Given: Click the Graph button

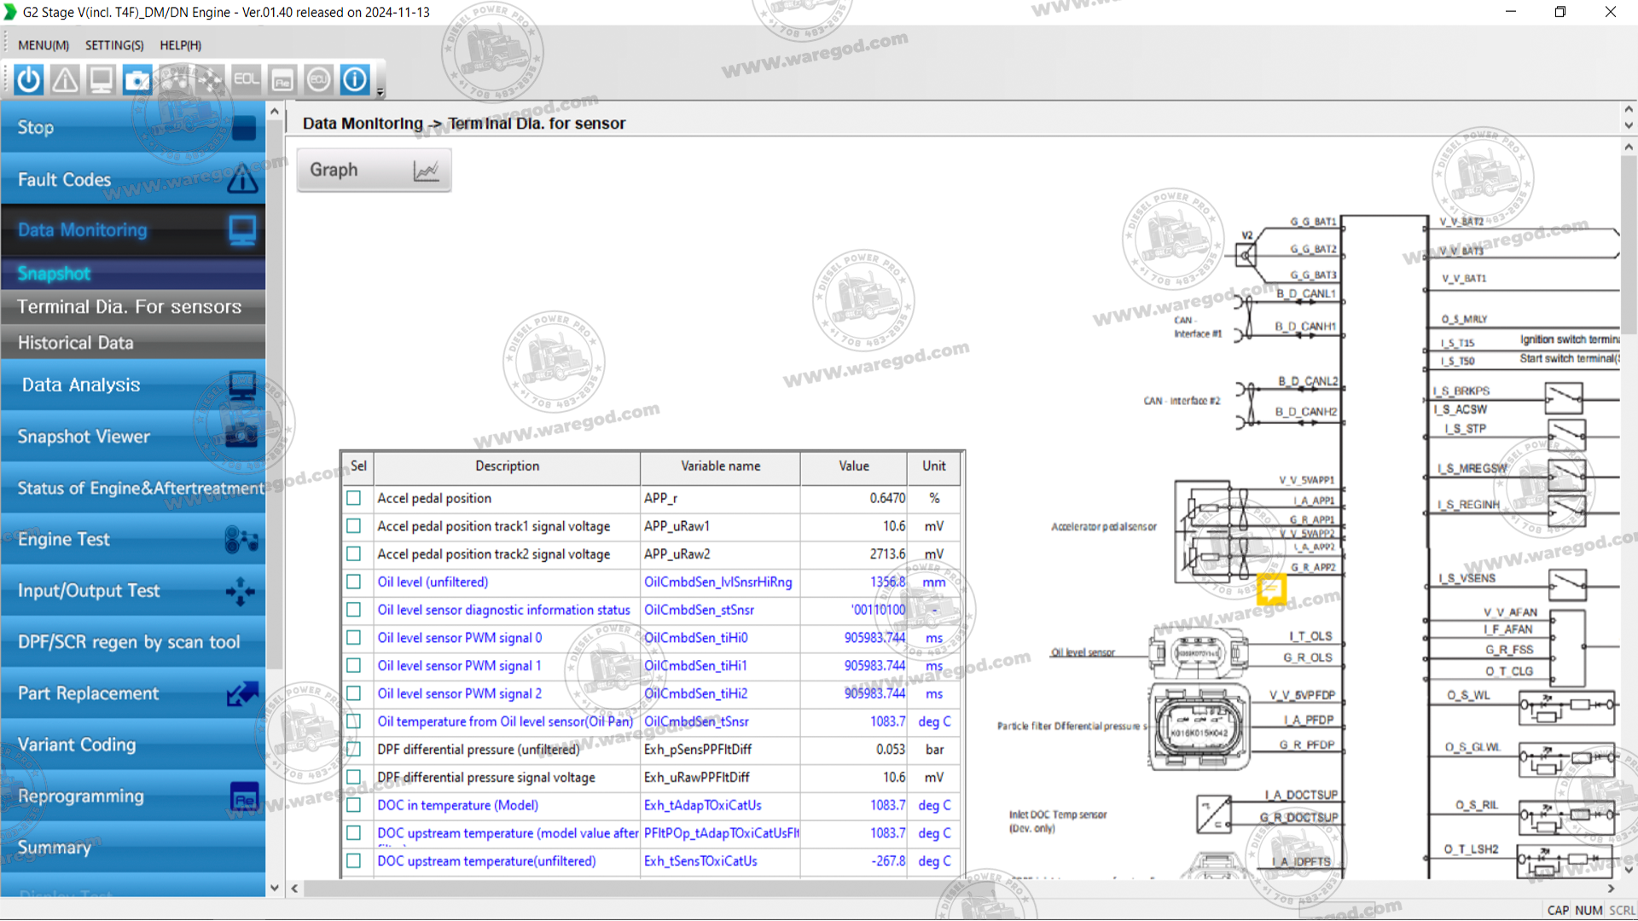Looking at the screenshot, I should tap(374, 170).
